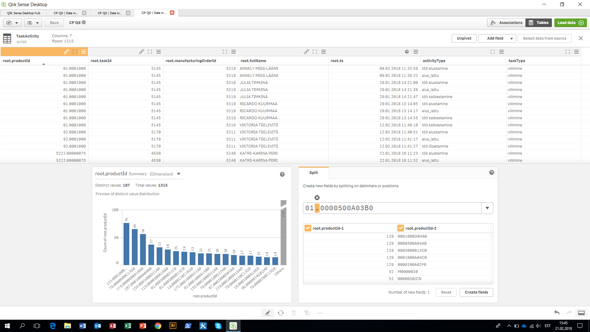Click the Create fields button
This screenshot has height=332, width=590.
[x=476, y=292]
